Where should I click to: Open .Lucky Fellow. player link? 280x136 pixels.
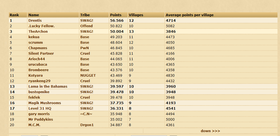click(41, 26)
